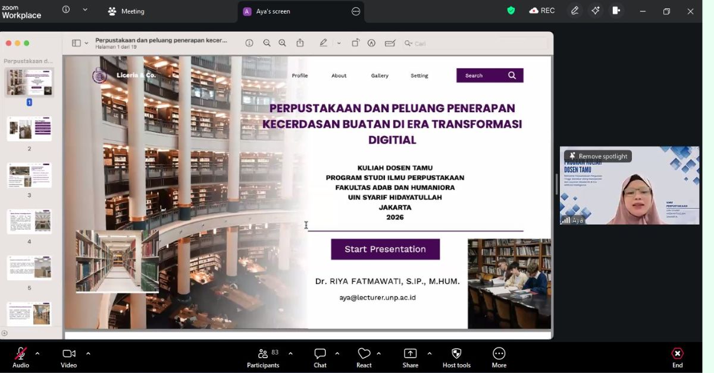This screenshot has width=714, height=373.
Task: Click the purple Search box on slide
Action: pos(490,75)
